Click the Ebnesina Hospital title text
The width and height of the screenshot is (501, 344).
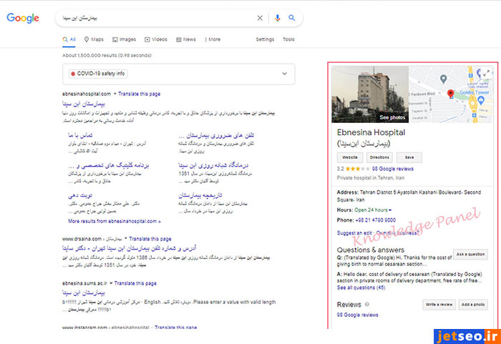coord(371,132)
